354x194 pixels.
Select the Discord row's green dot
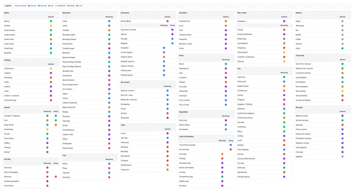pyautogui.click(x=342, y=44)
